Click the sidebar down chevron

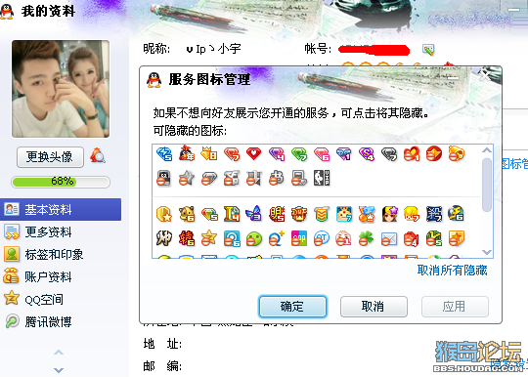point(59,370)
